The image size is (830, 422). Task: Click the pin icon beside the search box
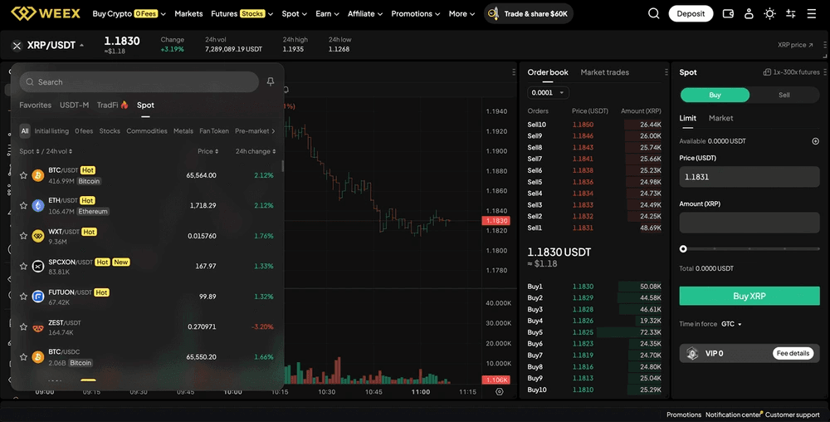click(271, 81)
